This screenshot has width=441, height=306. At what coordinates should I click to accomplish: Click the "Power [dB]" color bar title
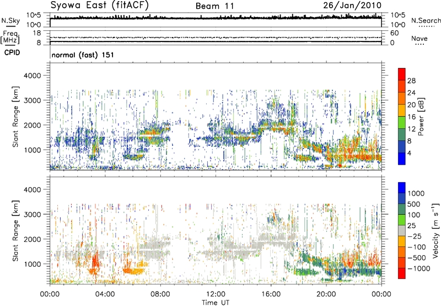(421, 117)
